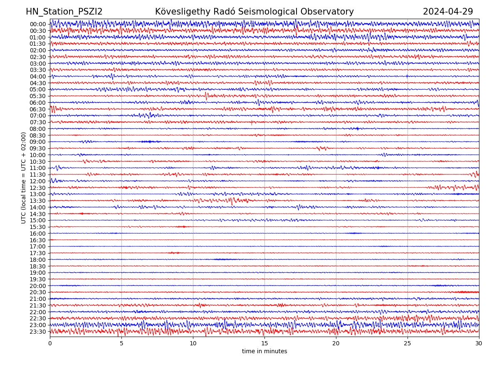Select the 18:00 trace row label

38,260
